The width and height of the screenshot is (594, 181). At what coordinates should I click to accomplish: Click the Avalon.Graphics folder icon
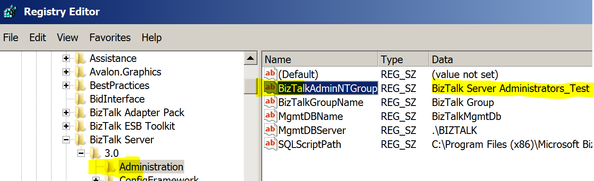click(x=80, y=72)
